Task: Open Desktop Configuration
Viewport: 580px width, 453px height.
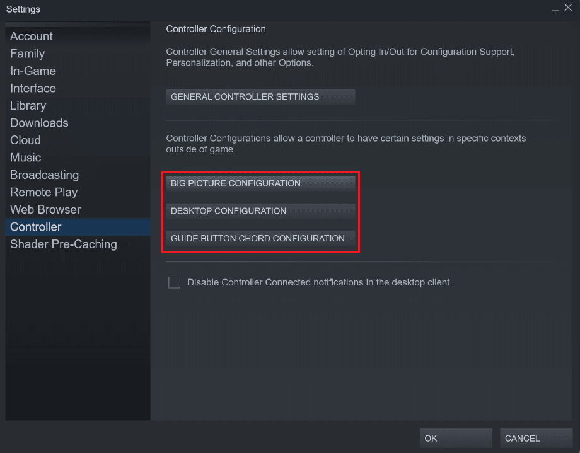Action: click(260, 211)
